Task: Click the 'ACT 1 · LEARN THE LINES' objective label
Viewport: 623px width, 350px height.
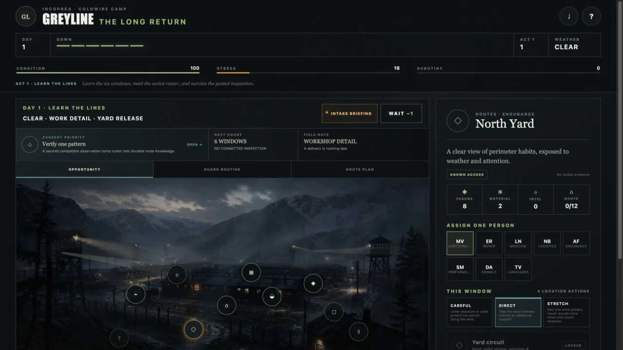Action: point(46,84)
